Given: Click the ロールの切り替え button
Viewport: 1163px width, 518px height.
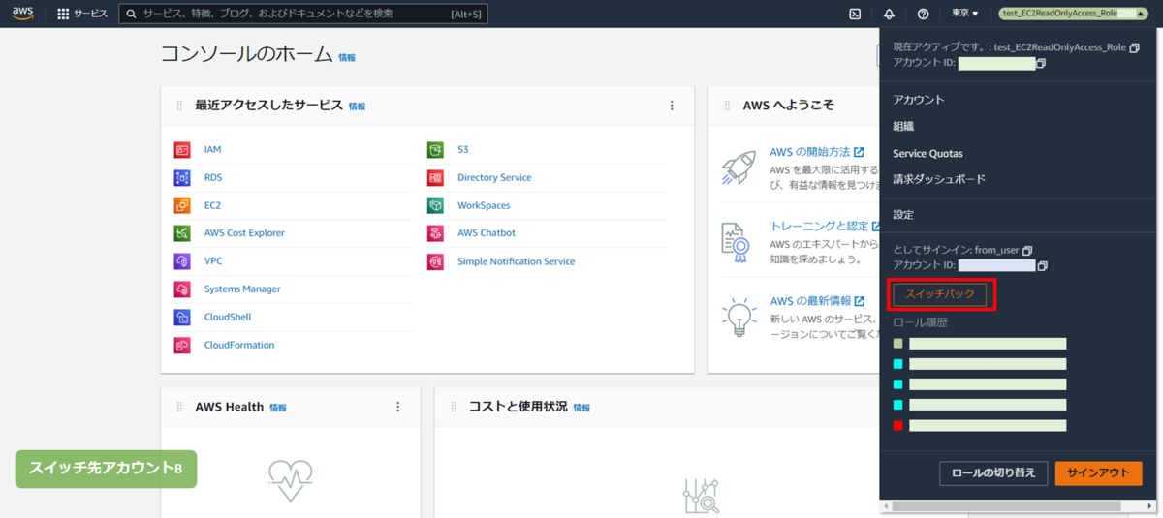Looking at the screenshot, I should pyautogui.click(x=993, y=472).
